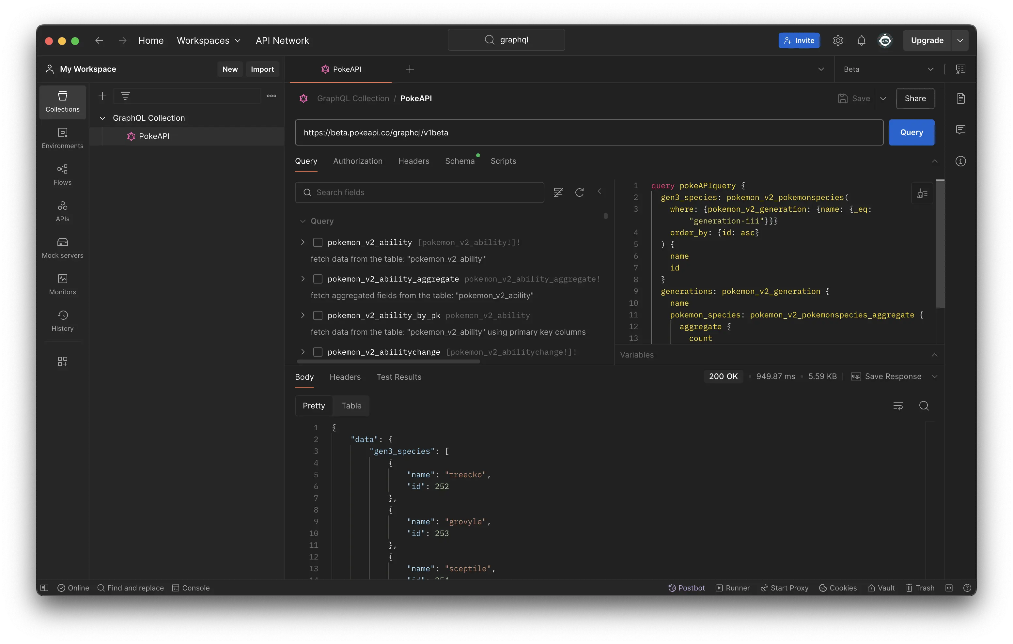This screenshot has width=1013, height=644.
Task: Open a new tab with plus icon
Action: coord(410,69)
